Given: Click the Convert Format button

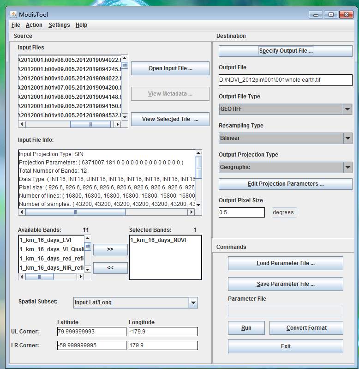Looking at the screenshot, I should (306, 328).
